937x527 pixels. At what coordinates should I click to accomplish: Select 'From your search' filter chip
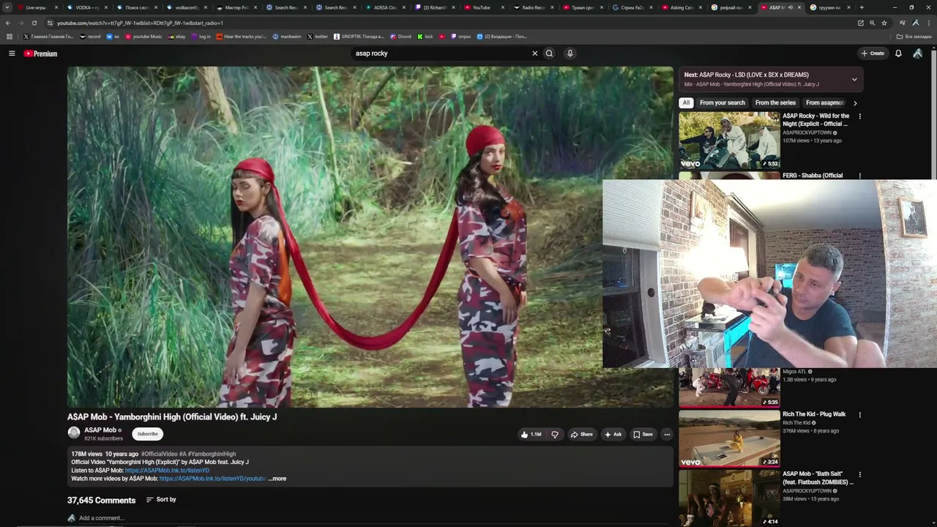point(723,103)
